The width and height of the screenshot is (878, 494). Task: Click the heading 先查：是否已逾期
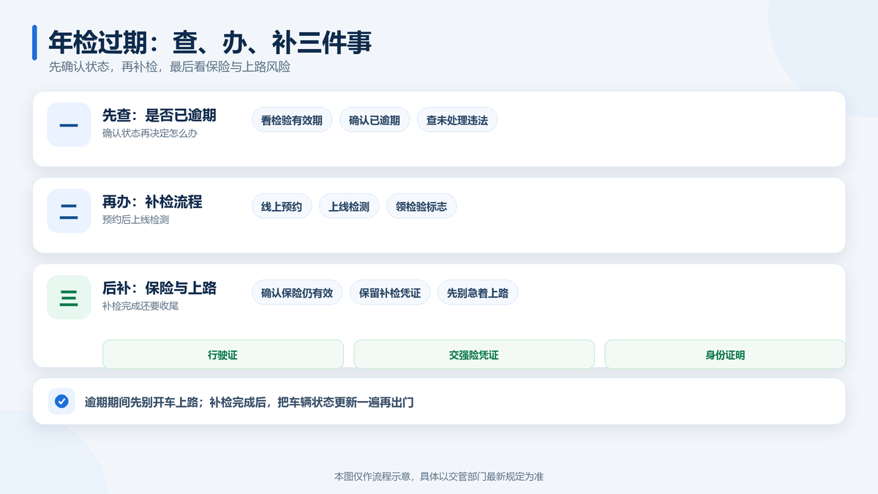160,116
